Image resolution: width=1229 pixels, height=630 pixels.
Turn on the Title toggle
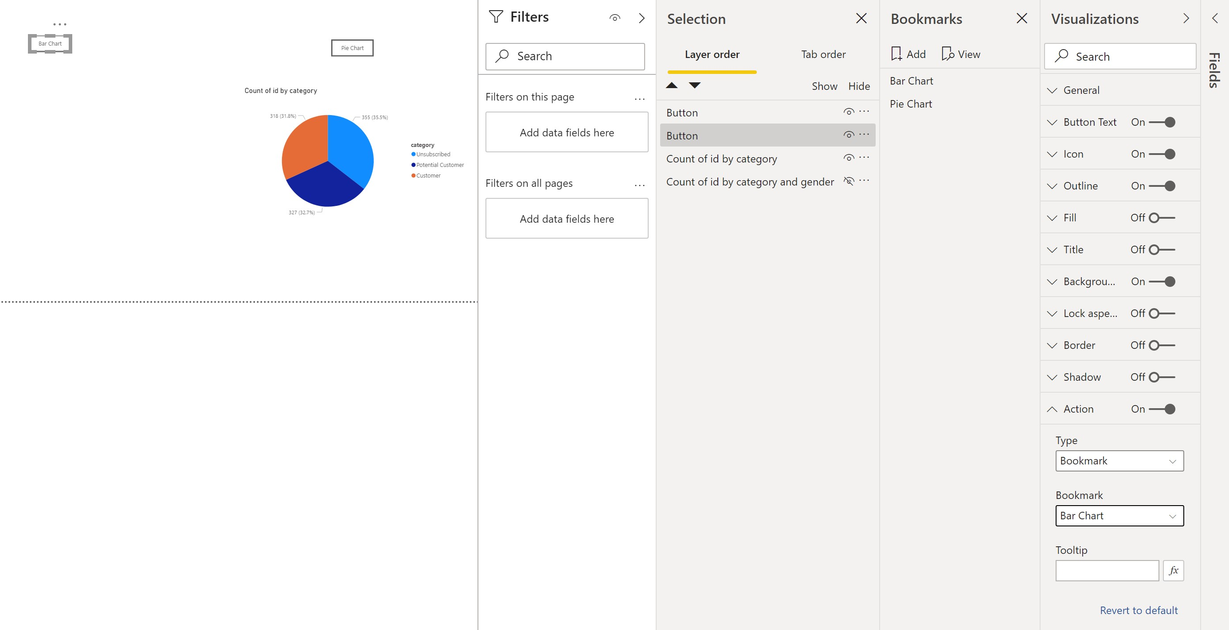pos(1162,250)
